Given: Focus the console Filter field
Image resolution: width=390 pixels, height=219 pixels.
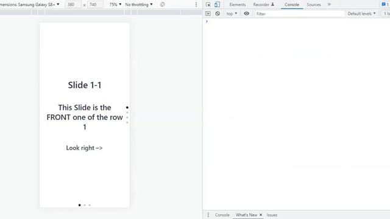Looking at the screenshot, I should tap(299, 13).
